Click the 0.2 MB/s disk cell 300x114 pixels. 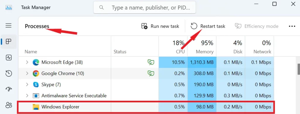(231, 107)
